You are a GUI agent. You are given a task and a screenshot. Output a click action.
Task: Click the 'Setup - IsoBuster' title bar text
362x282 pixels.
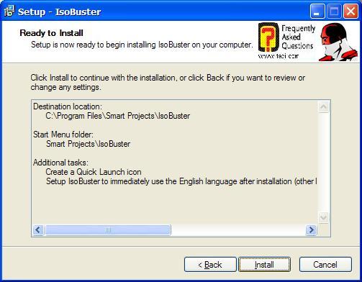[60, 12]
